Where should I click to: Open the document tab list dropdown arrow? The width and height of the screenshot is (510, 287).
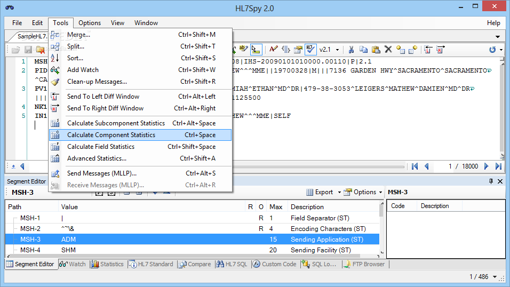click(498, 36)
